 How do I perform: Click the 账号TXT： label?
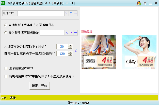click(9, 13)
